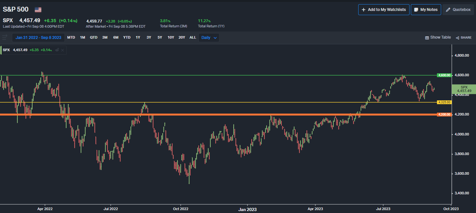Open the My Notes button
The image size is (476, 213).
[x=426, y=10]
